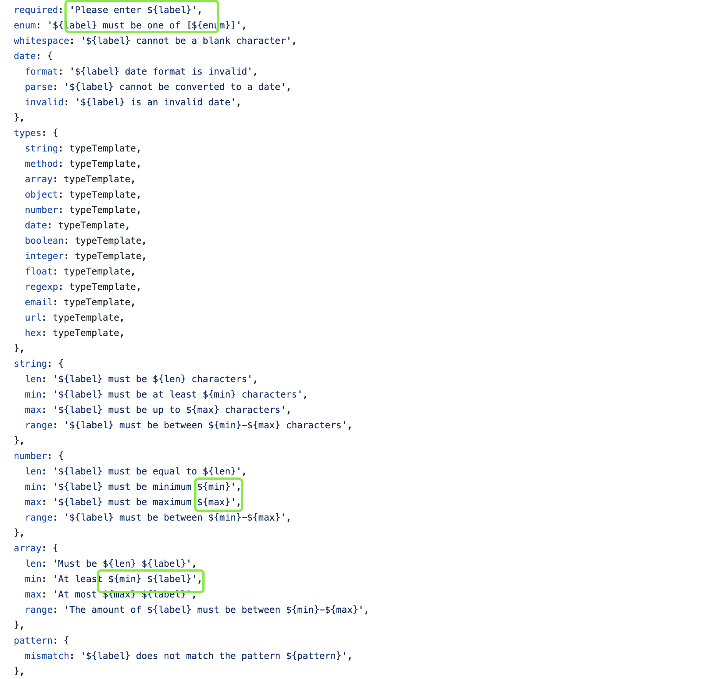Click the 'len' key under array

click(33, 564)
